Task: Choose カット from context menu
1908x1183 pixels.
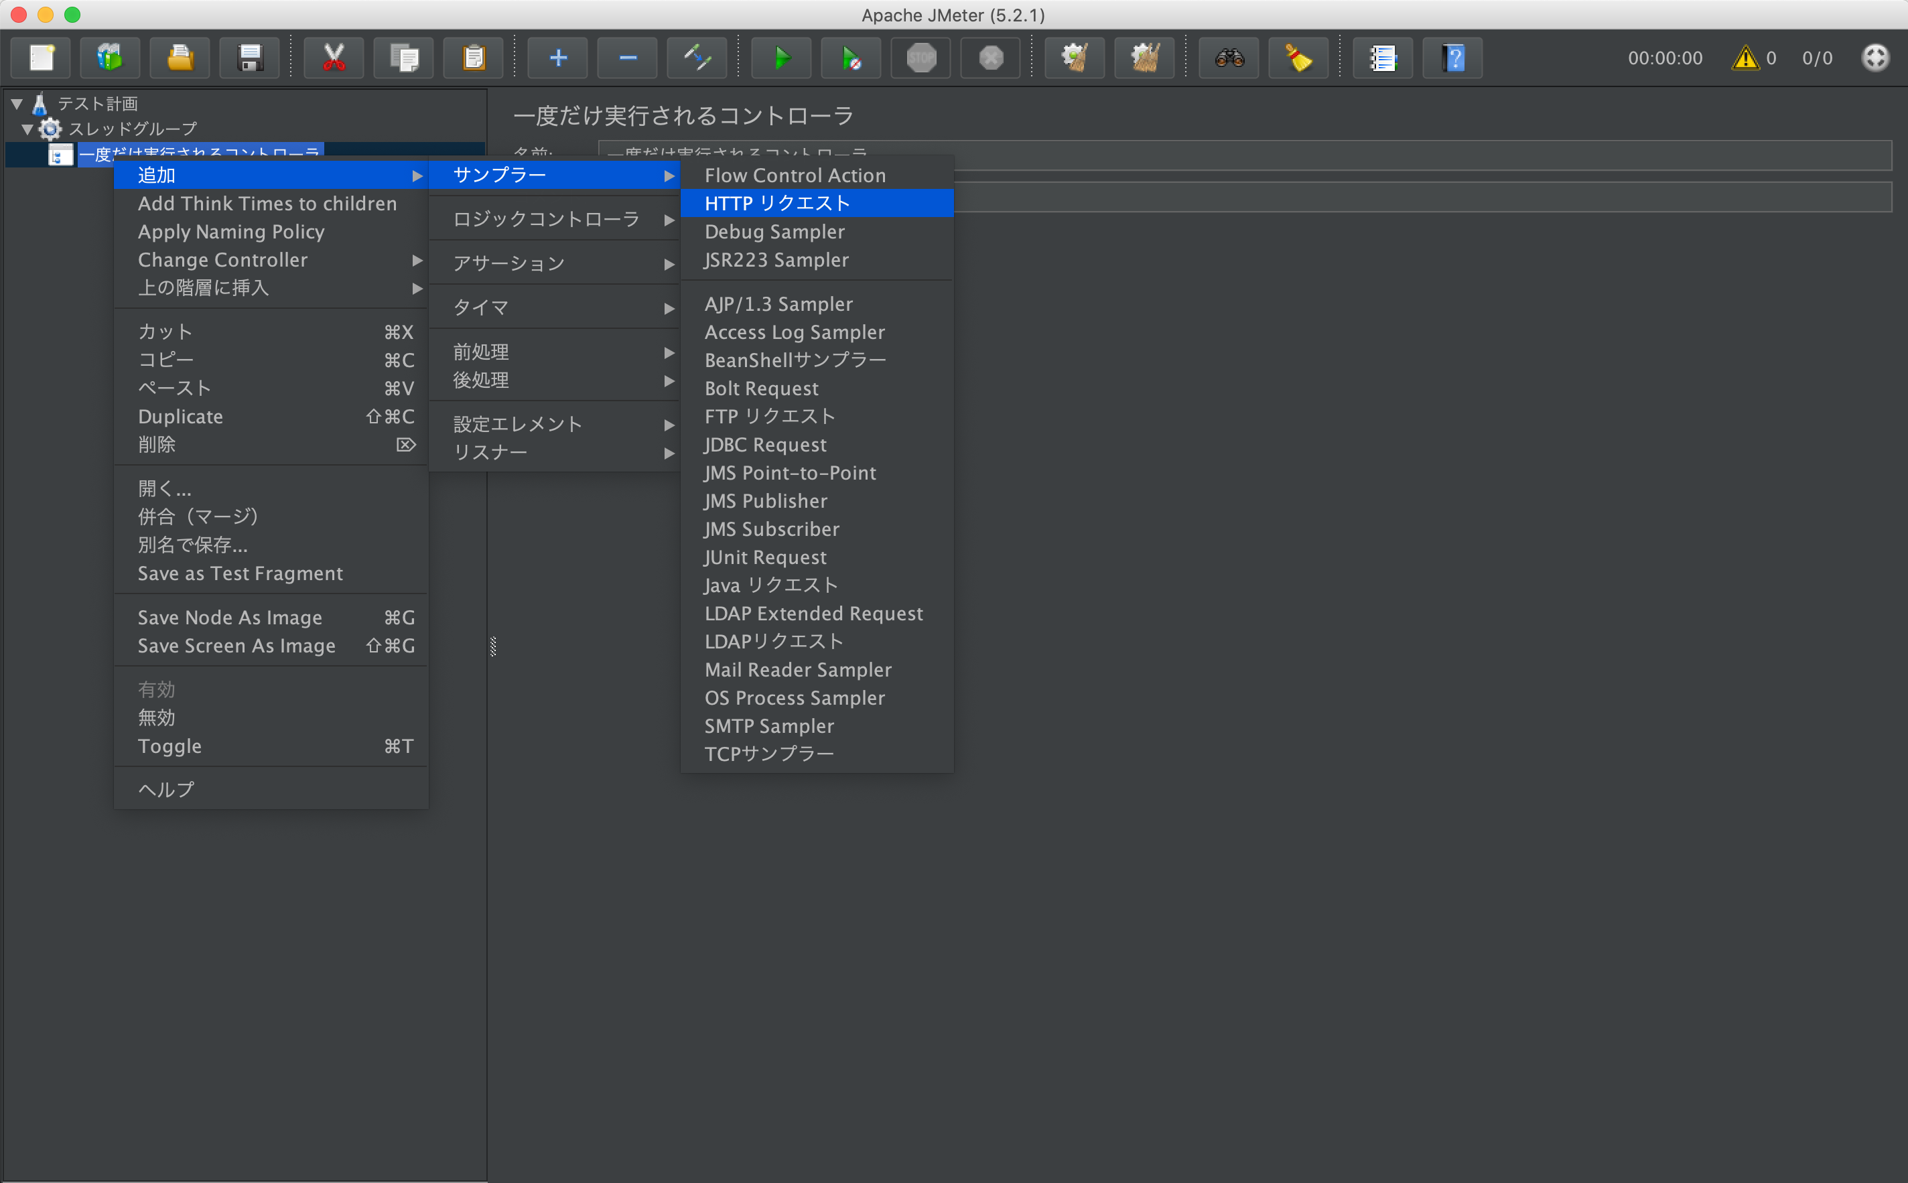Action: pos(271,332)
